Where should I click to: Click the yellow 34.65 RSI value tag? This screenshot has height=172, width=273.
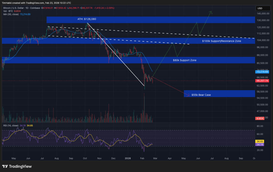click(260, 141)
